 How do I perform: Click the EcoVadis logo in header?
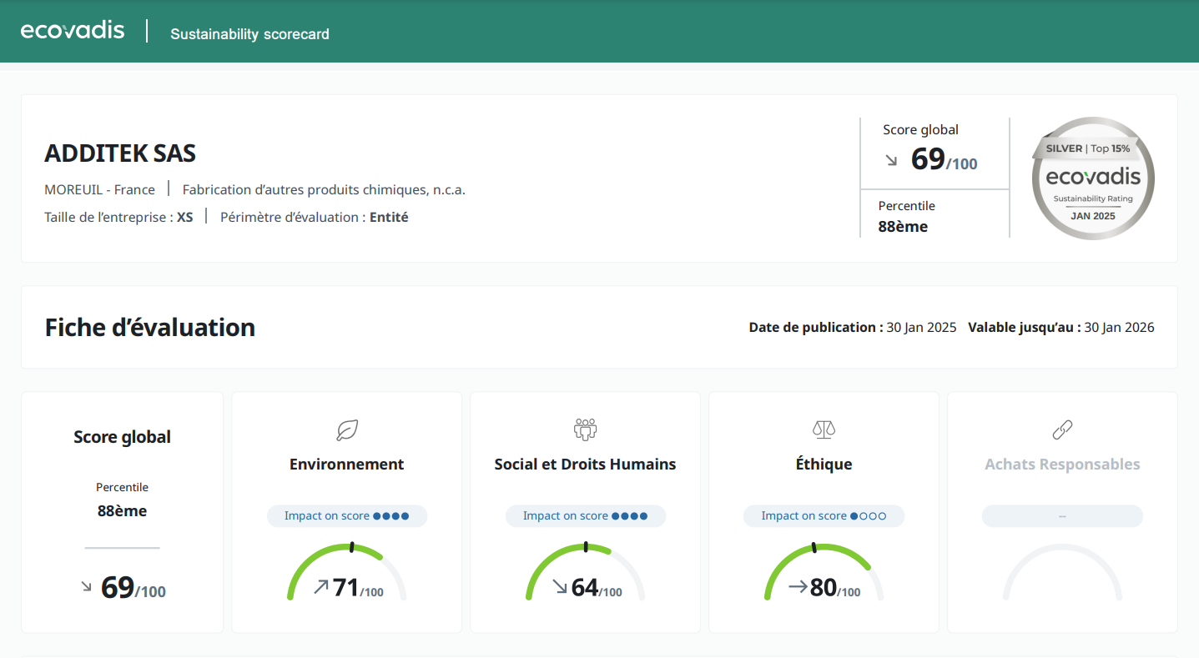(x=73, y=31)
